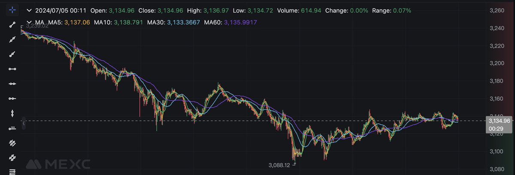This screenshot has height=175, width=515.
Task: Click the left-edge collapse arrow on the price line
Action: click(24, 123)
